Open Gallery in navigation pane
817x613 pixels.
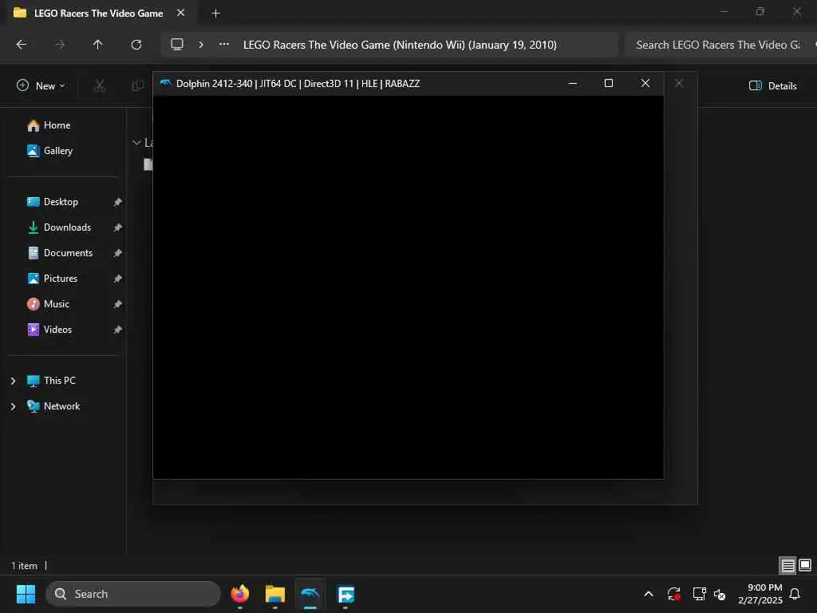[49, 151]
